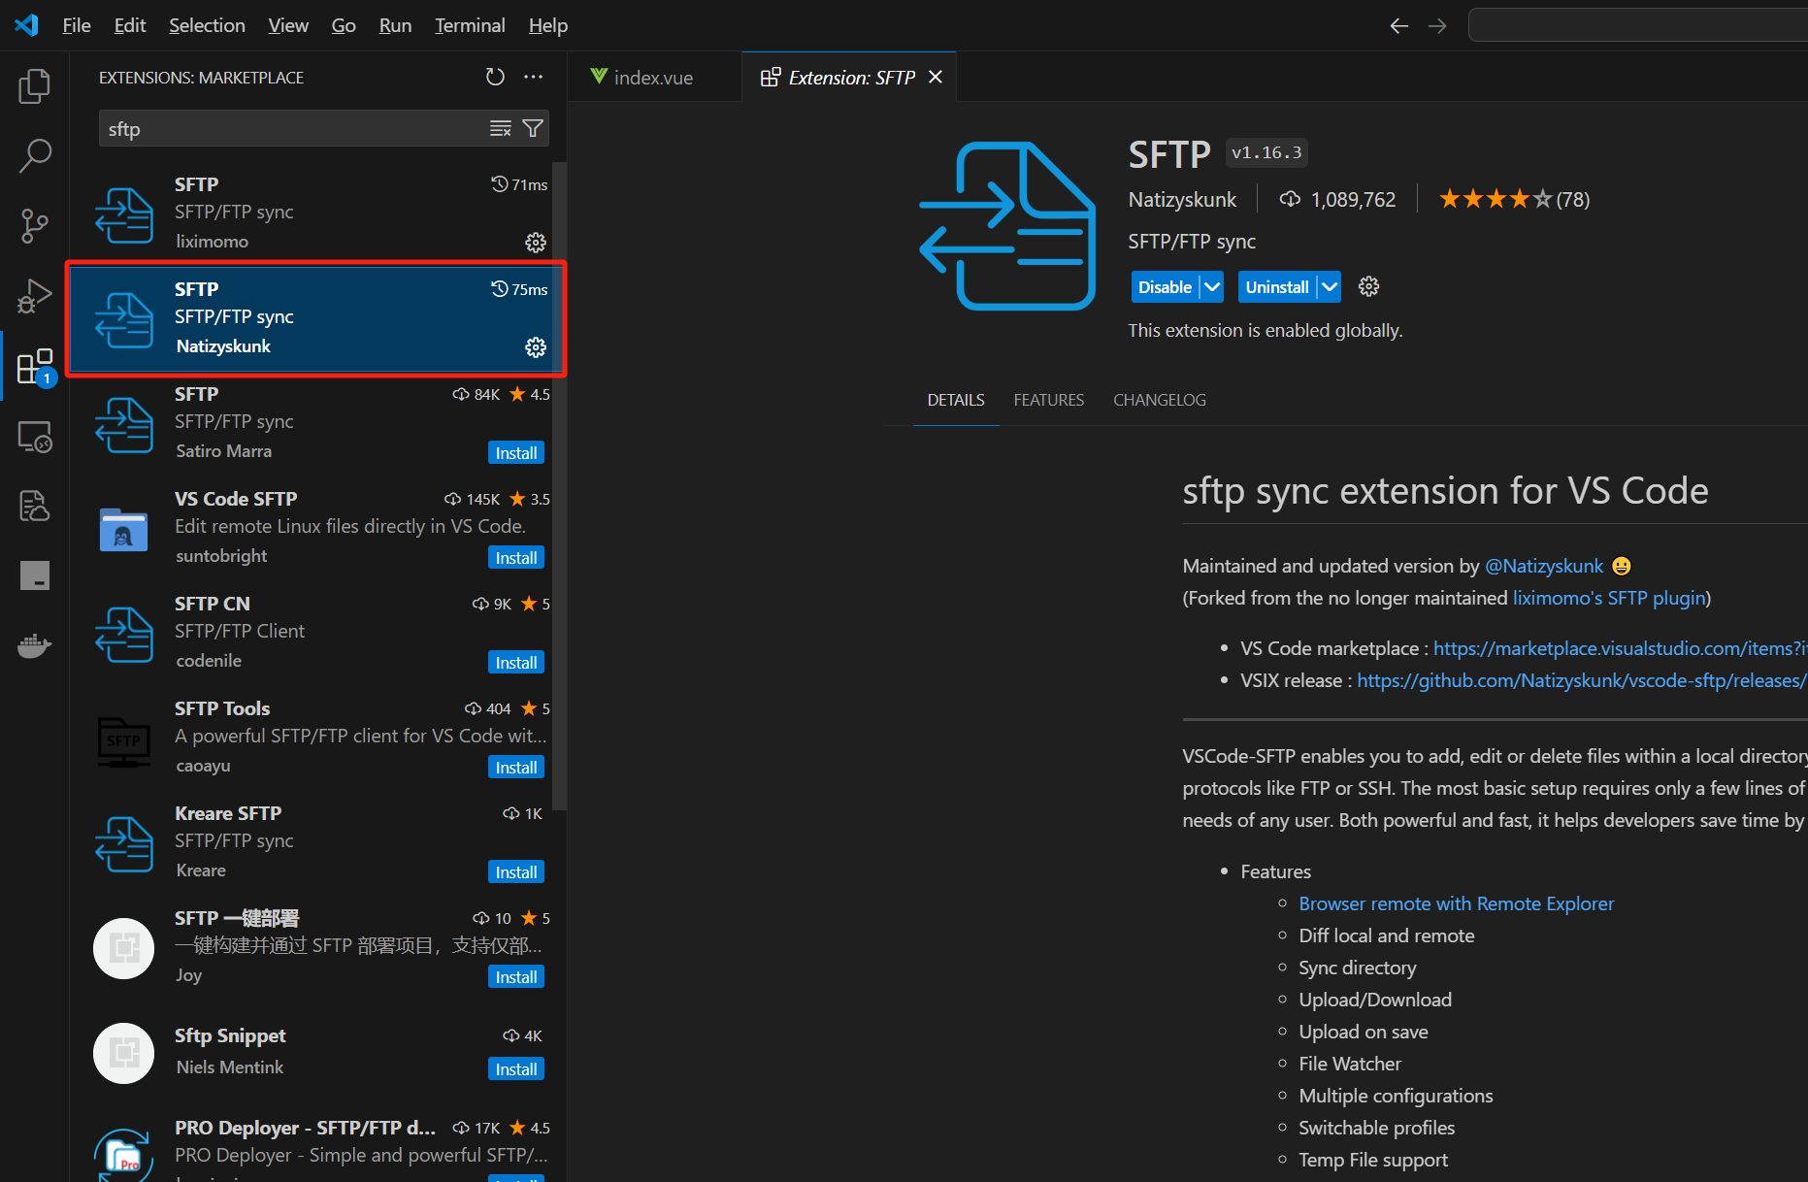1808x1182 pixels.
Task: Open the filter extensions menu
Action: (533, 128)
